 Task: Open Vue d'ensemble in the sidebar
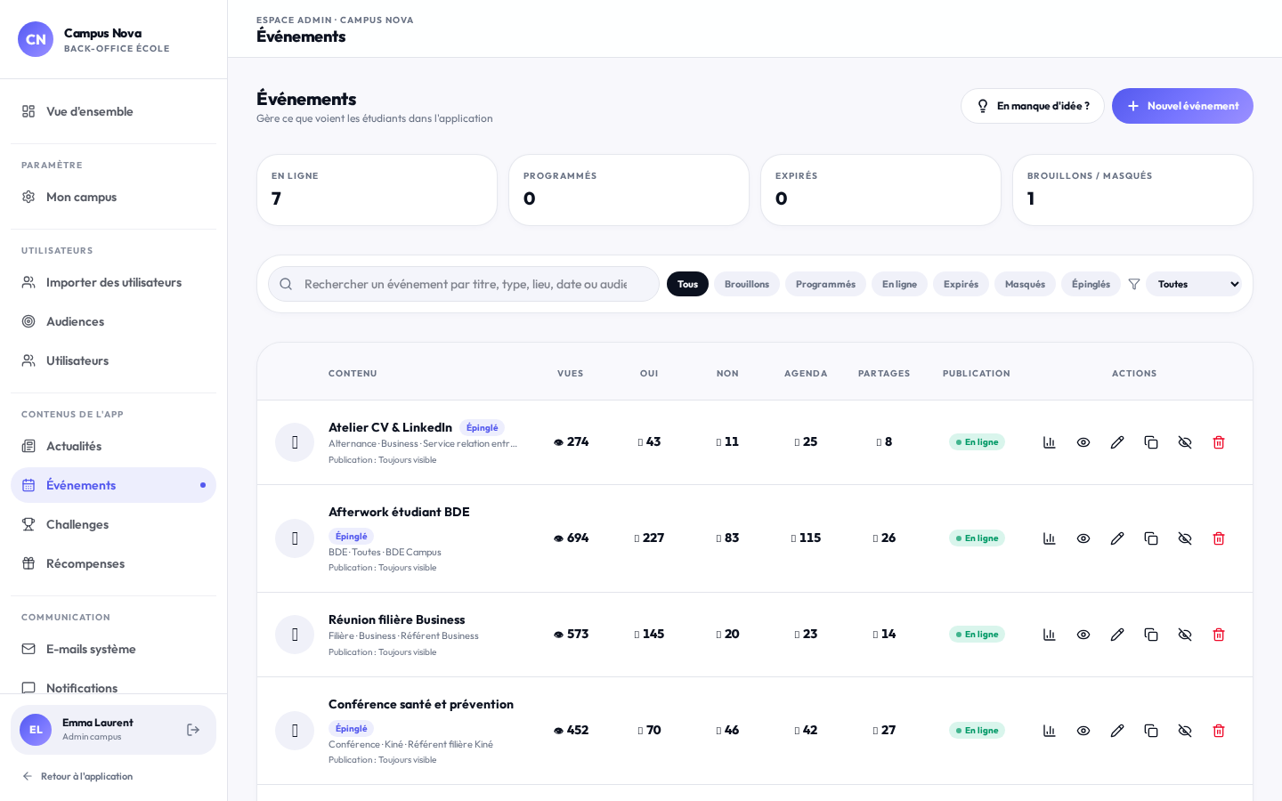click(113, 111)
